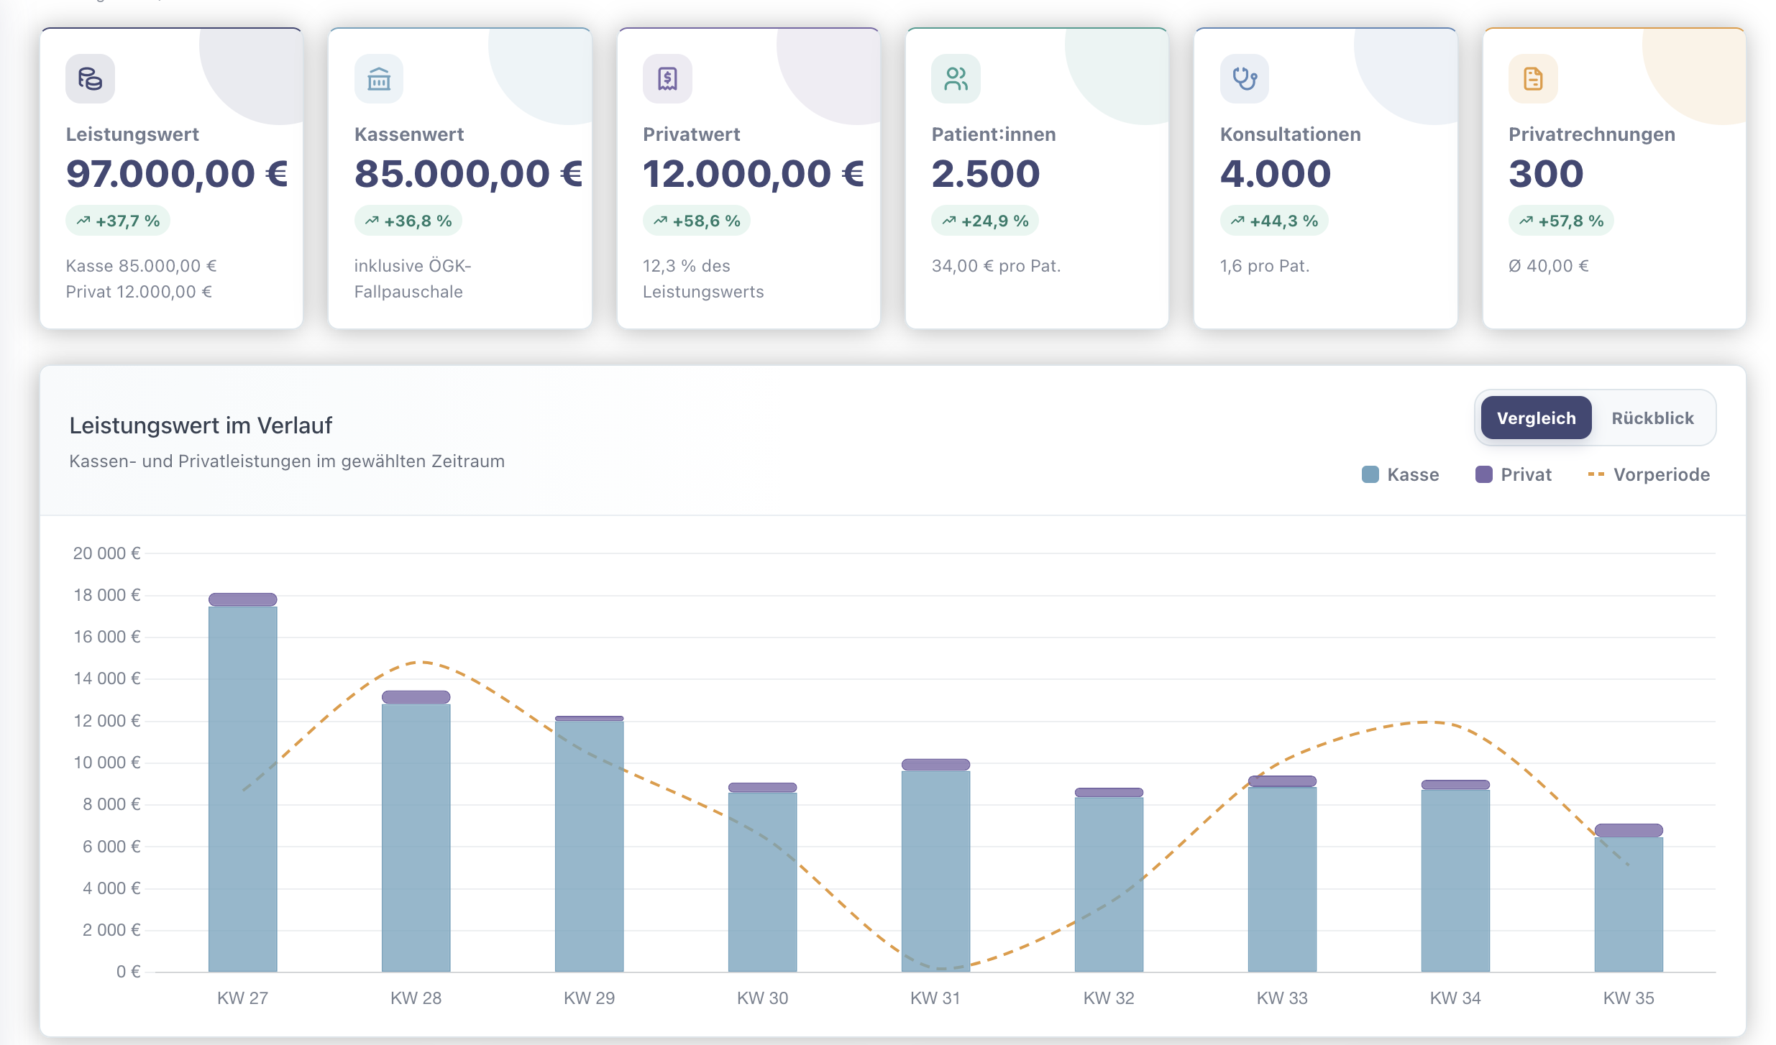Click the blue Kasse legend color swatch
Screen dimensions: 1776x1045
pyautogui.click(x=1370, y=474)
